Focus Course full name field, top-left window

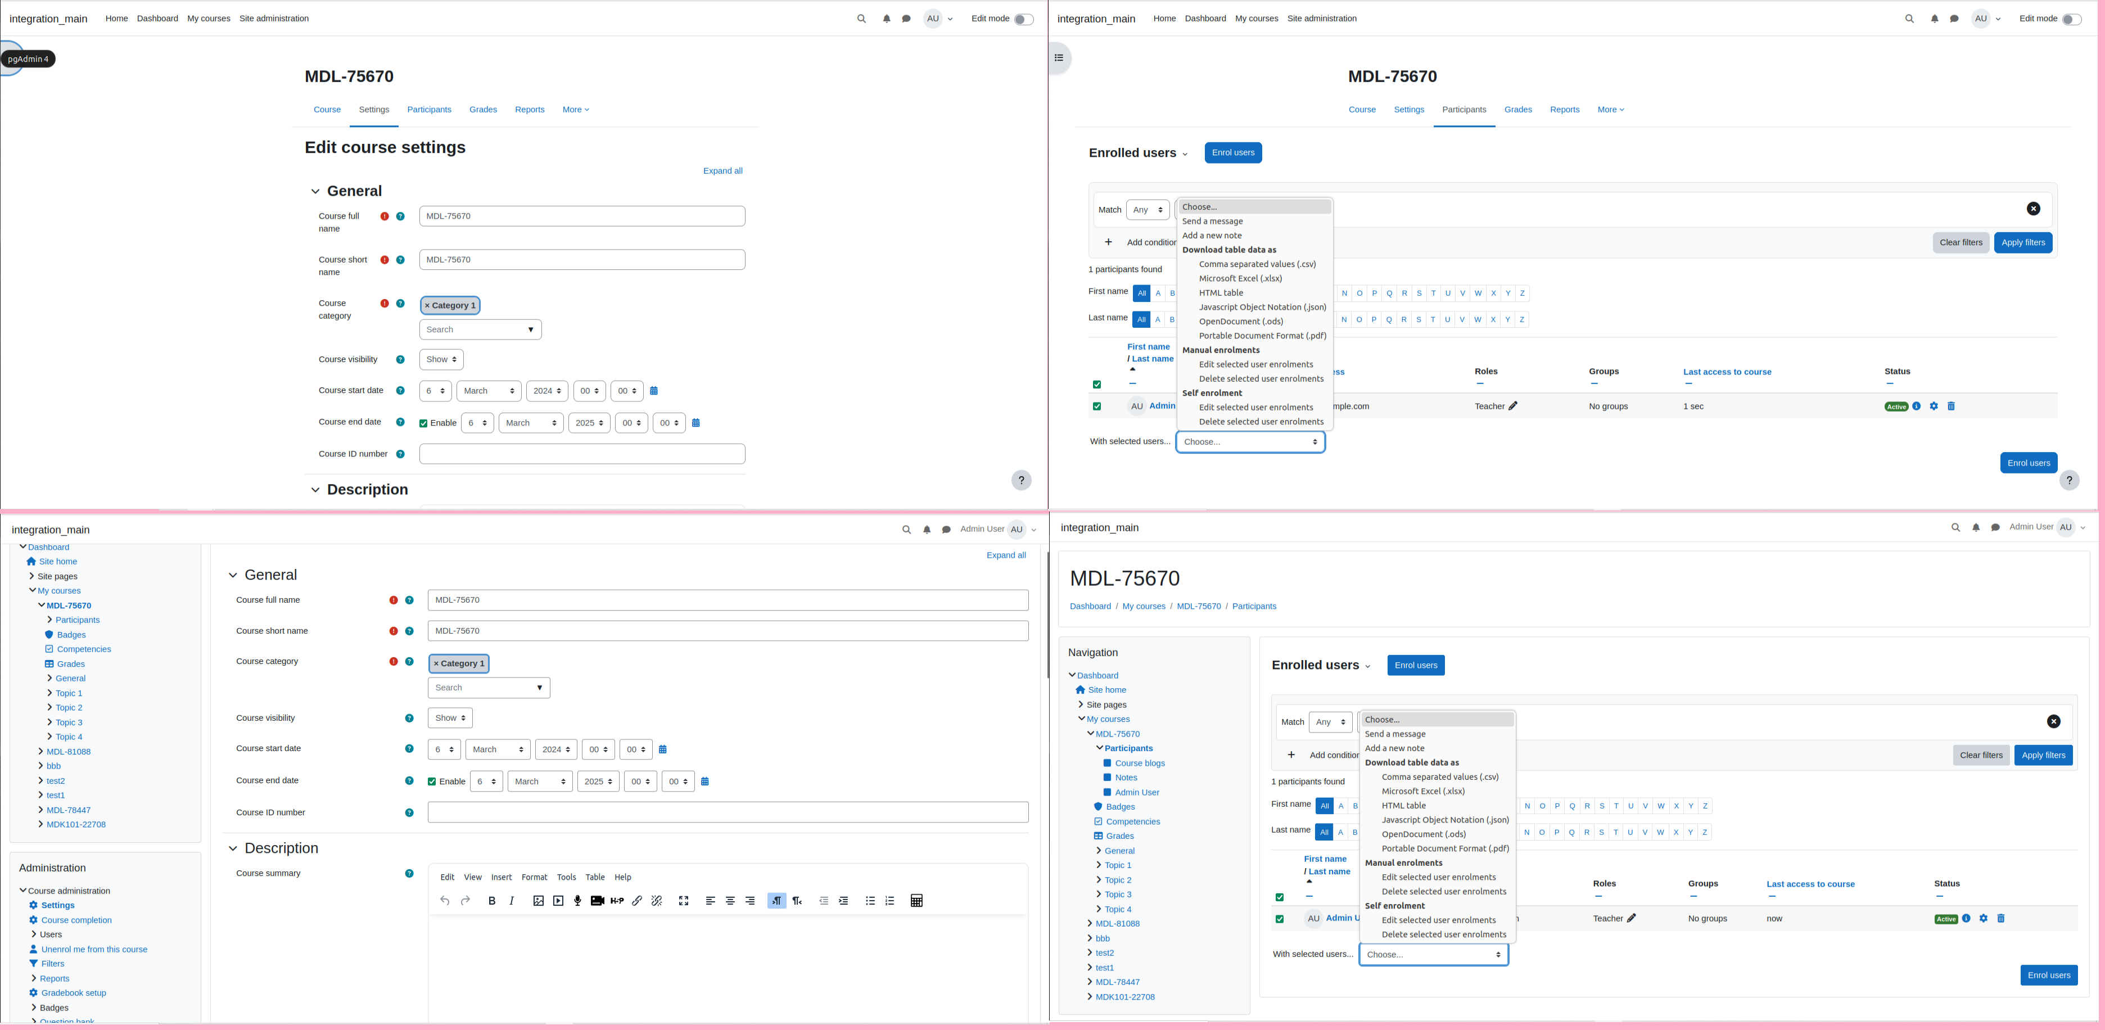click(x=582, y=216)
